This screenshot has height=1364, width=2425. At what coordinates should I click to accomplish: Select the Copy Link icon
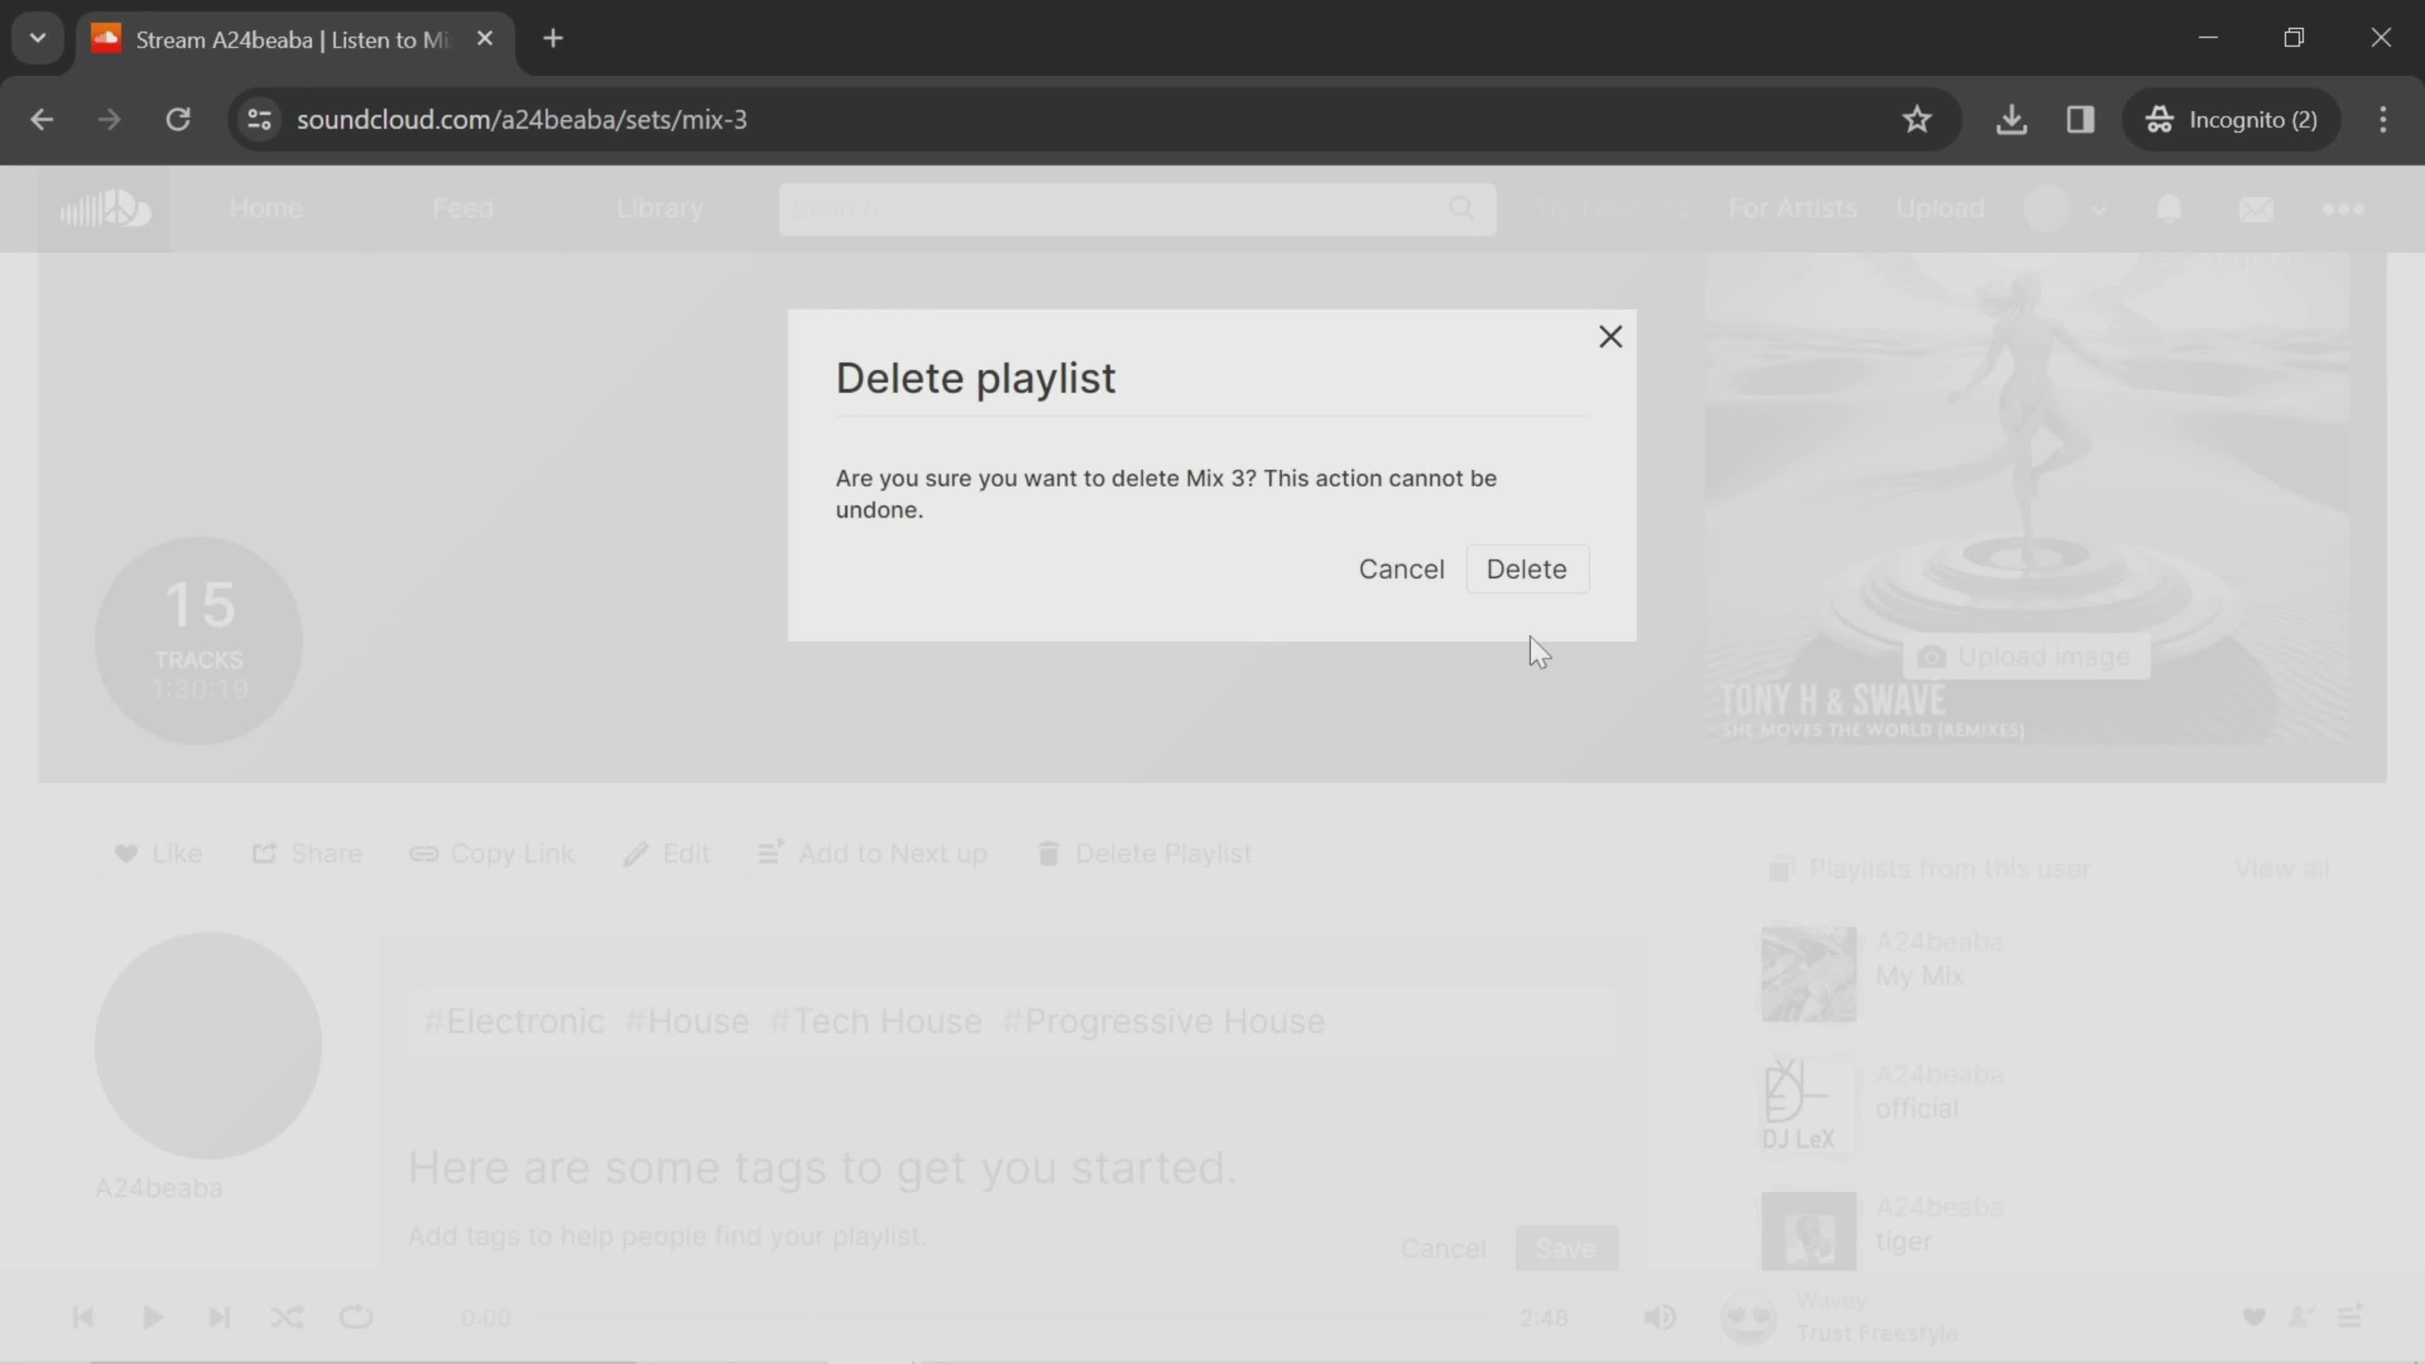click(x=425, y=853)
